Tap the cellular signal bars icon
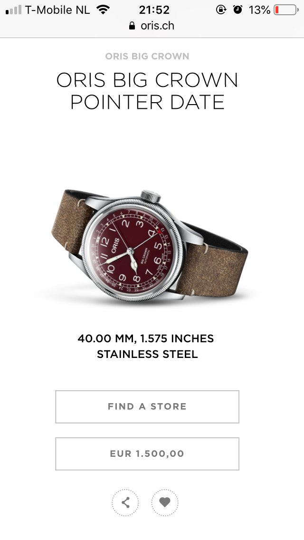 coord(13,10)
